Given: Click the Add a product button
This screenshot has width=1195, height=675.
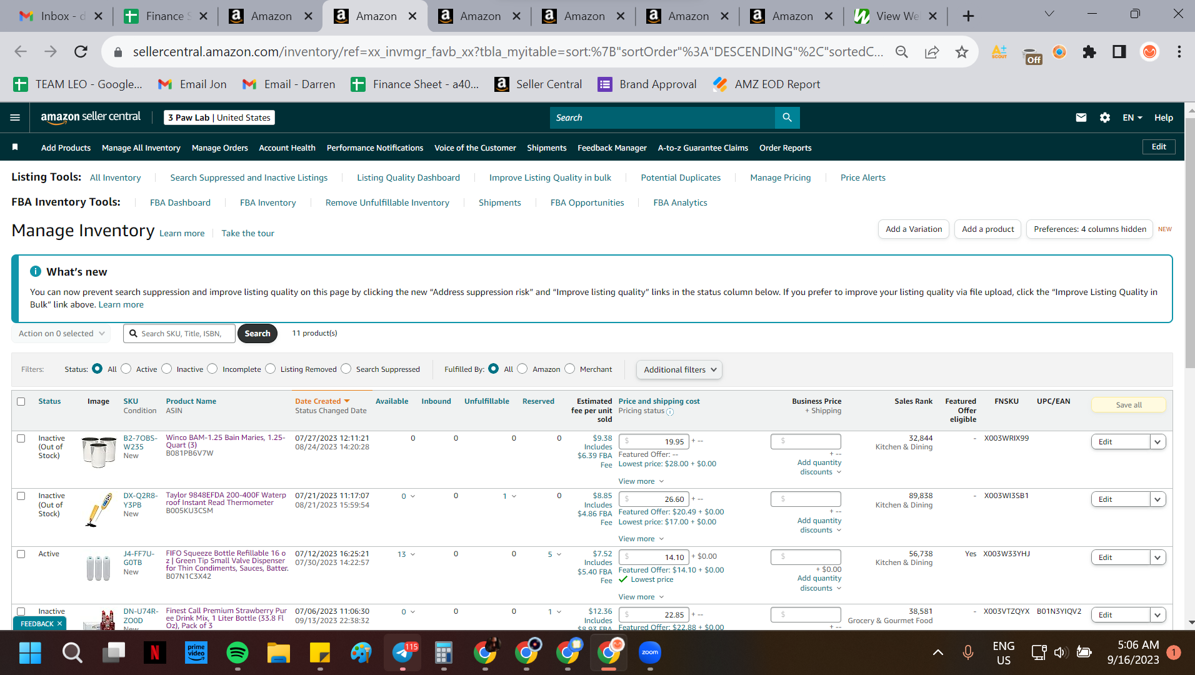Looking at the screenshot, I should click(987, 229).
